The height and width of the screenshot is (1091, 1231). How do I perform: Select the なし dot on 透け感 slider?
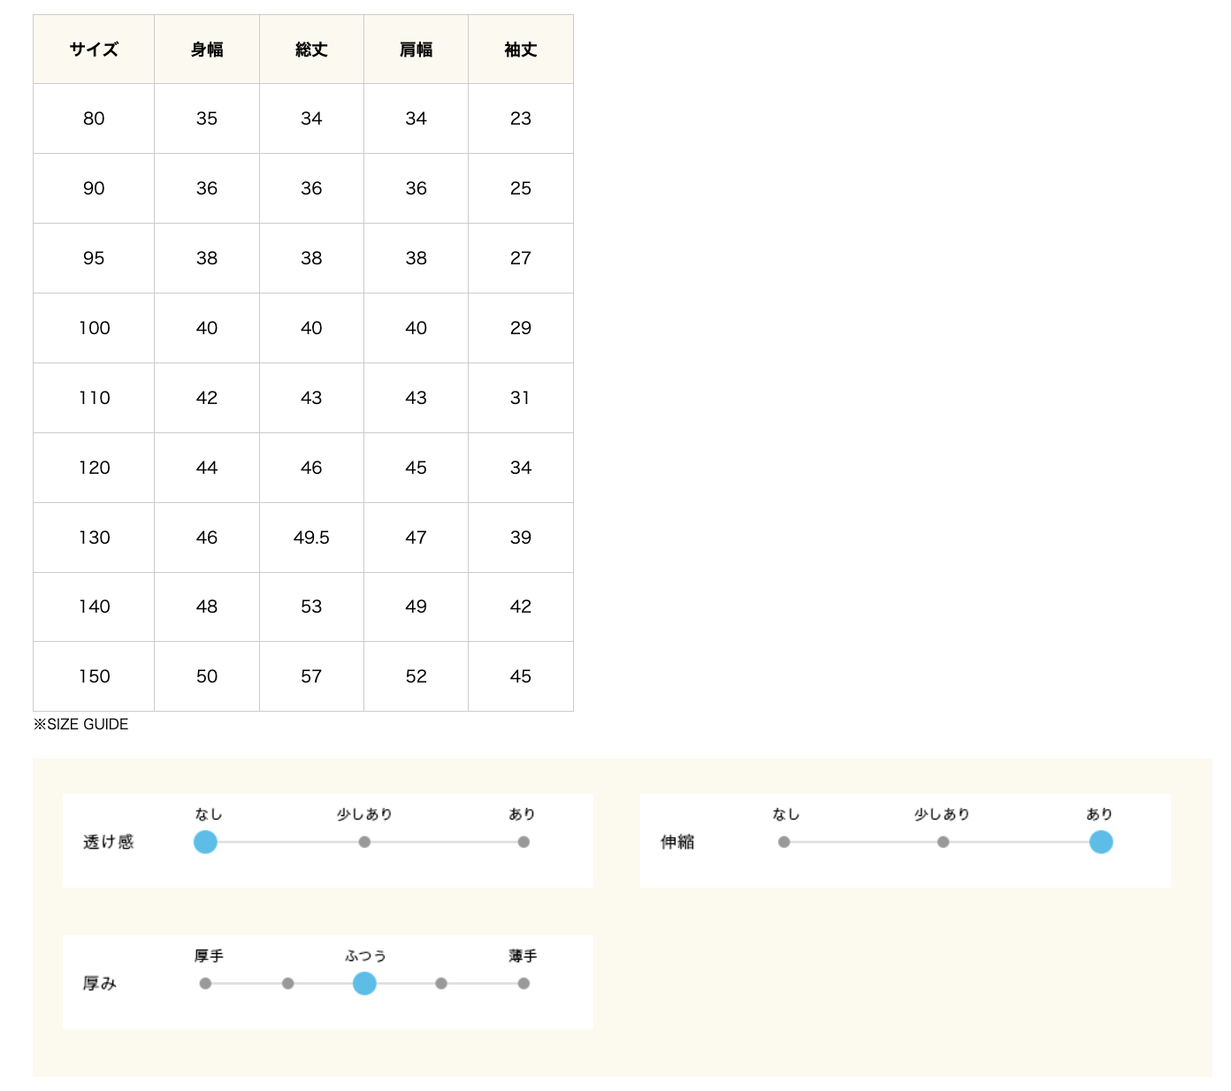pos(205,842)
